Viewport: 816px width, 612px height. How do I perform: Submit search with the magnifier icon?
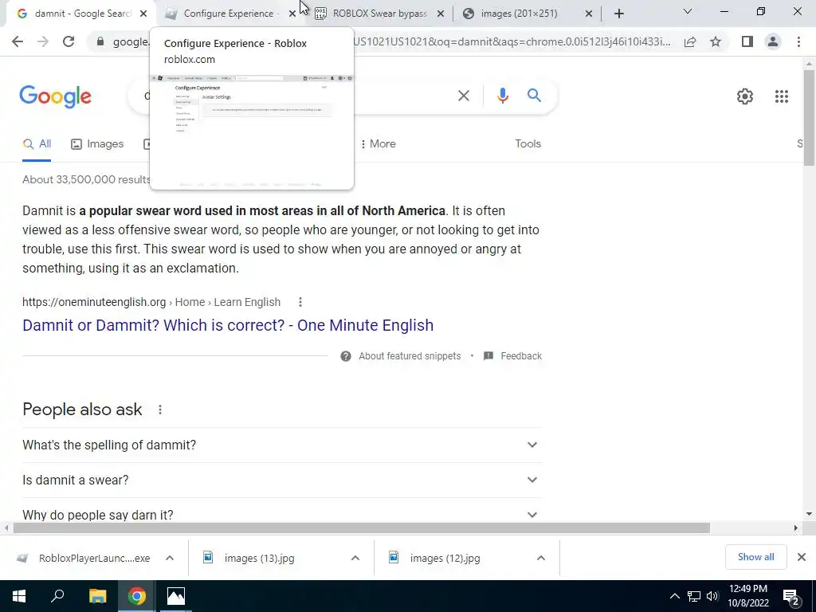tap(534, 96)
